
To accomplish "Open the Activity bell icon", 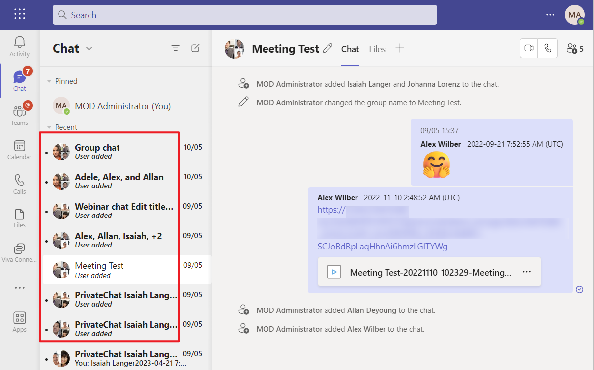I will point(20,47).
